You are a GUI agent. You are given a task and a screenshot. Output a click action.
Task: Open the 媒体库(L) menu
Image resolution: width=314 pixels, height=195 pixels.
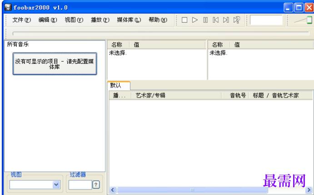129,20
